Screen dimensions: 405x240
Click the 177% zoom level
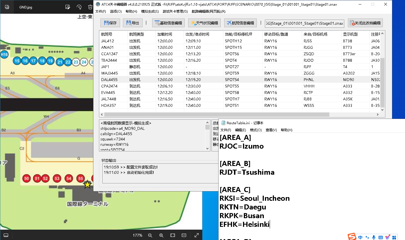click(x=138, y=235)
